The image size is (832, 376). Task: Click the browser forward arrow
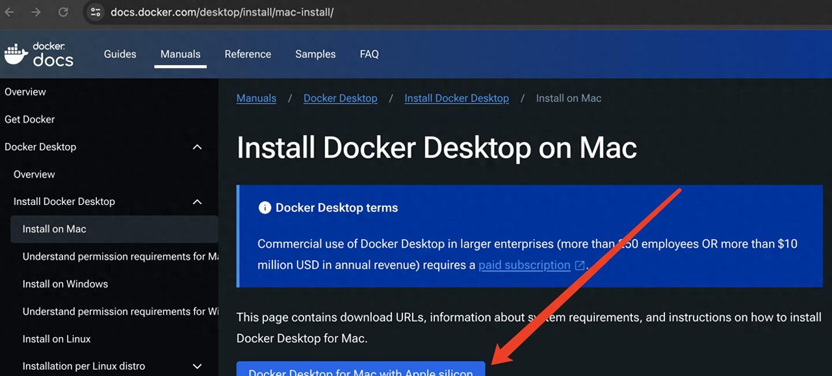coord(36,12)
